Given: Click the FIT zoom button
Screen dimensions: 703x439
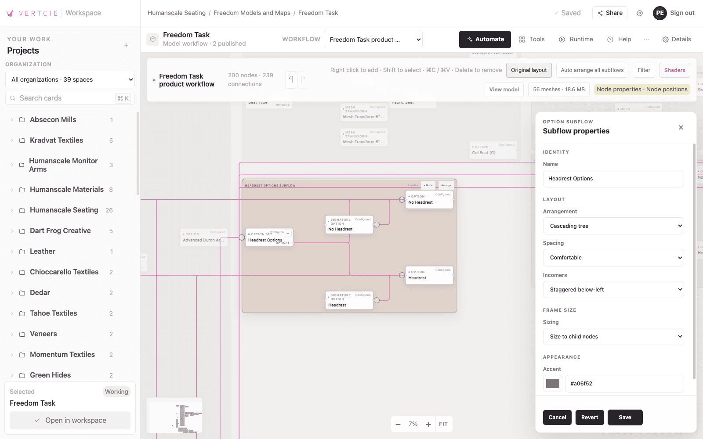Looking at the screenshot, I should click(x=443, y=424).
